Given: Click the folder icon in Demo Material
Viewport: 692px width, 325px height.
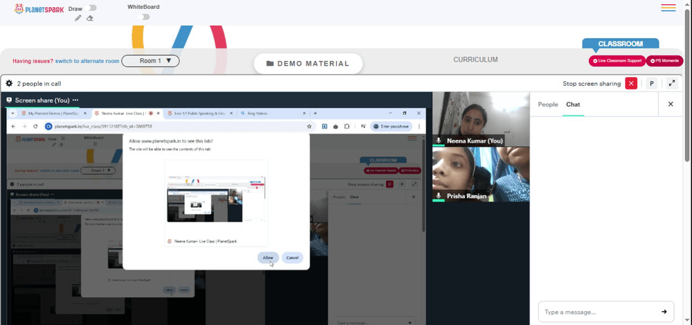Looking at the screenshot, I should (x=270, y=64).
